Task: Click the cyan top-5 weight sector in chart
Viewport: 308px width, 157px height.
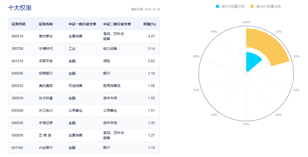Action: pyautogui.click(x=253, y=61)
